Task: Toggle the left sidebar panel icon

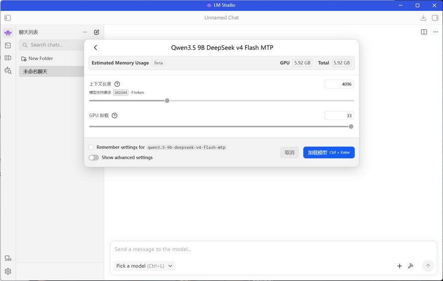Action: click(7, 18)
